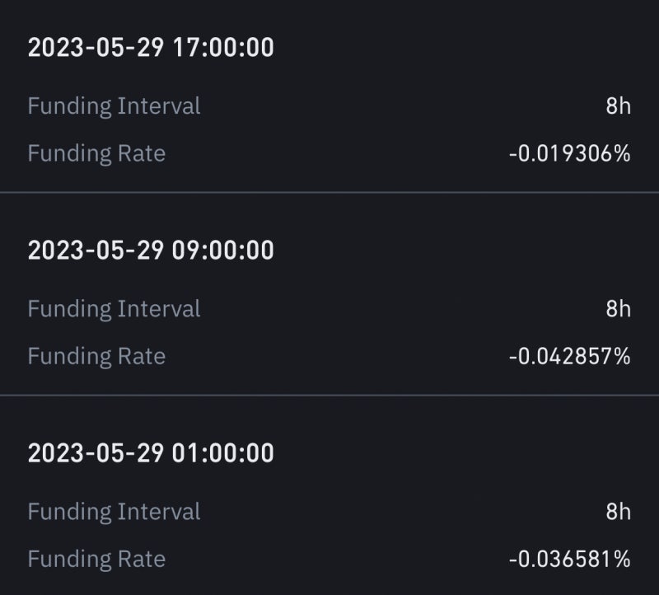Click the time portion 09:00:00 of second date
This screenshot has height=595, width=659.
pyautogui.click(x=223, y=250)
